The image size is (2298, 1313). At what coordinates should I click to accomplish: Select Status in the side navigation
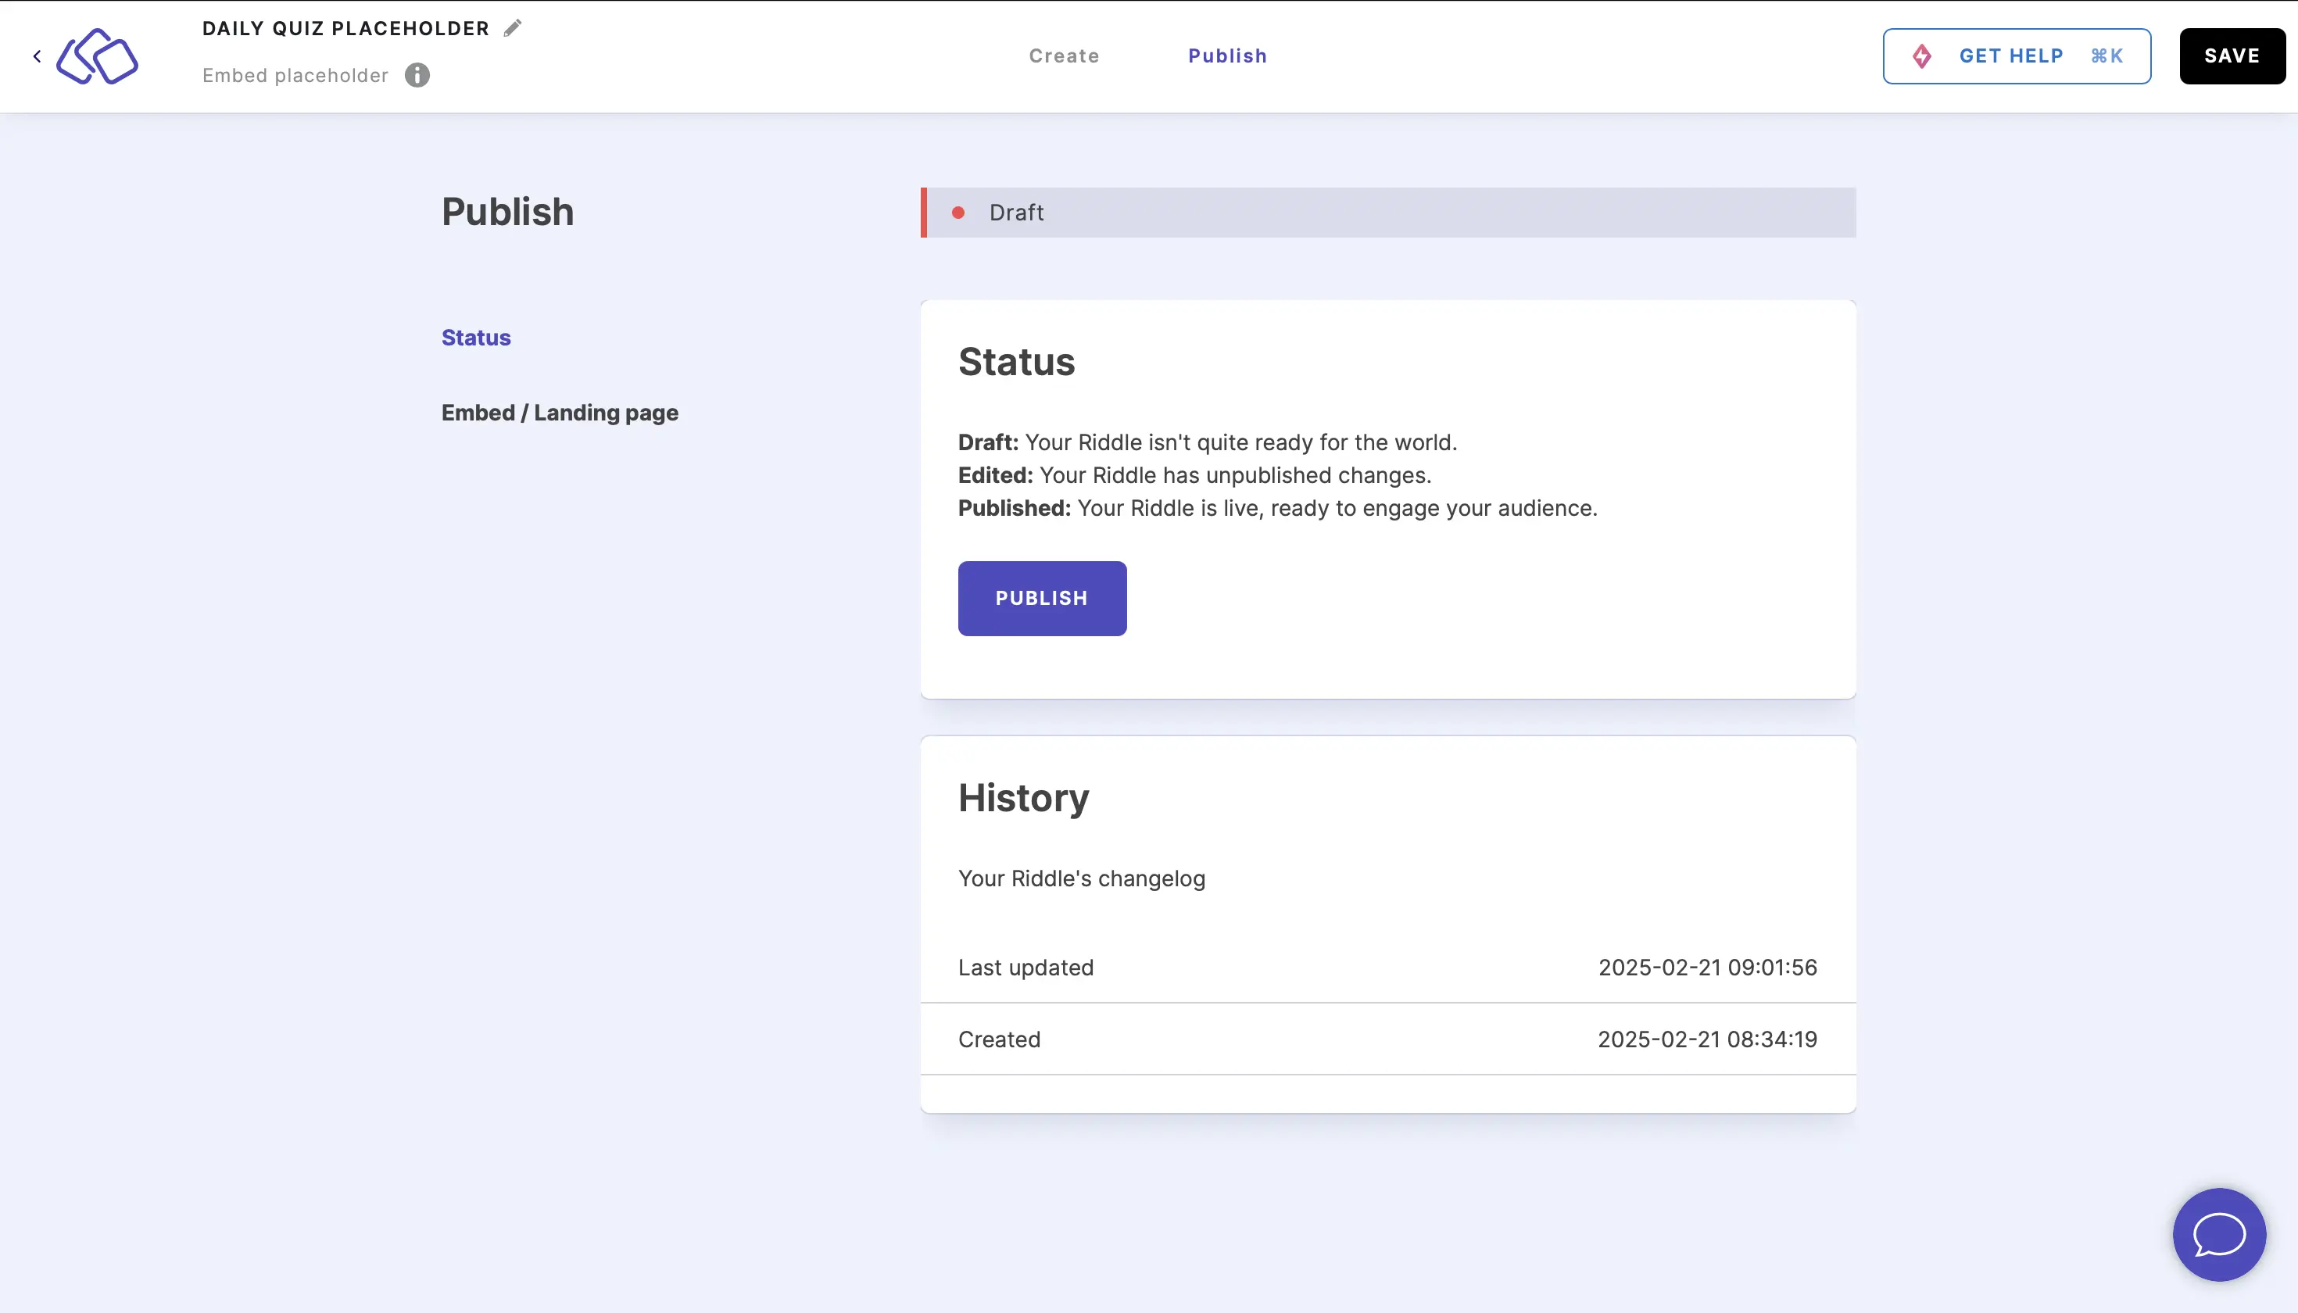point(476,338)
